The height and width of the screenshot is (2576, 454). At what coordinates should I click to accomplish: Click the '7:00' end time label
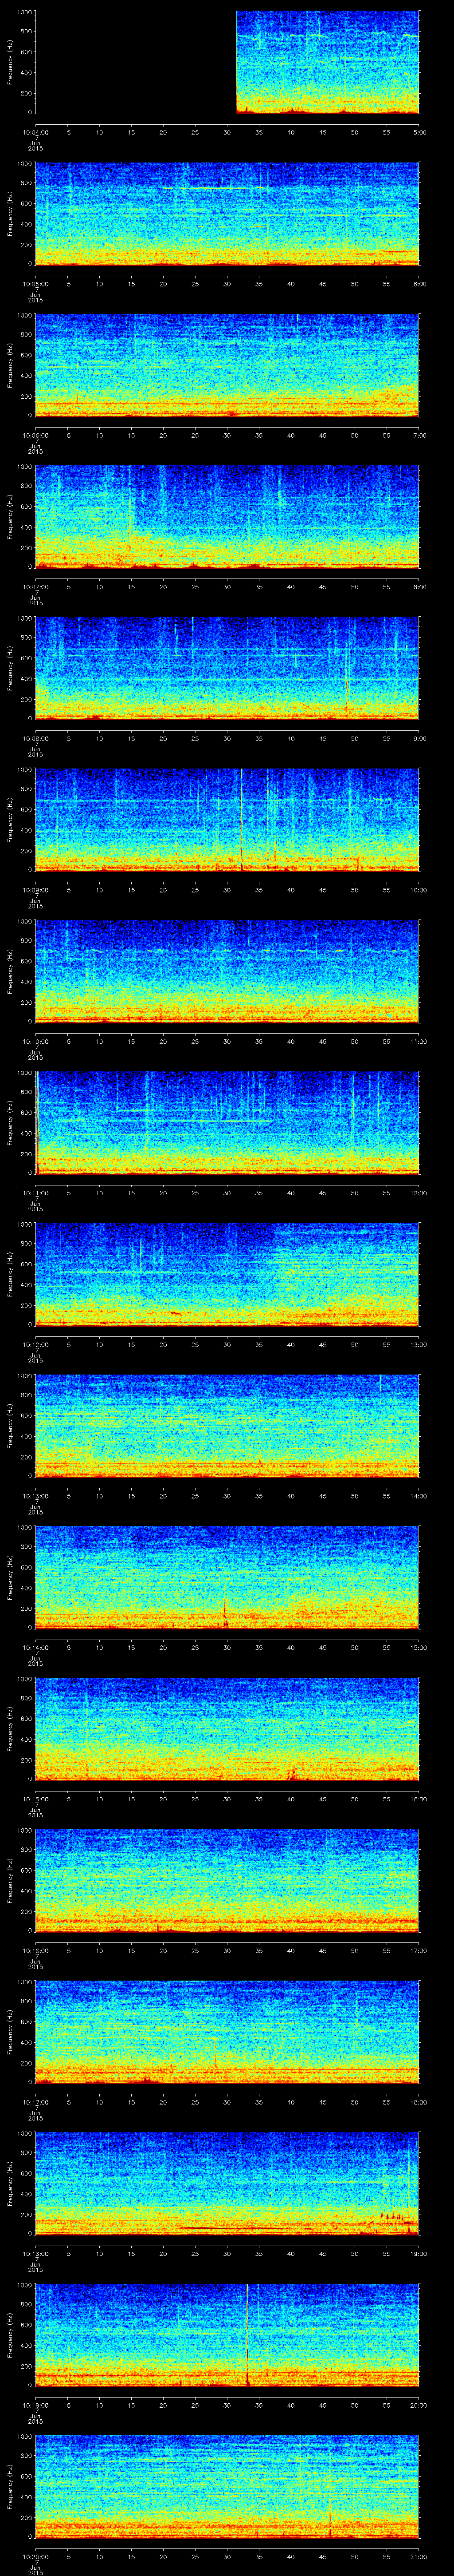(x=419, y=435)
